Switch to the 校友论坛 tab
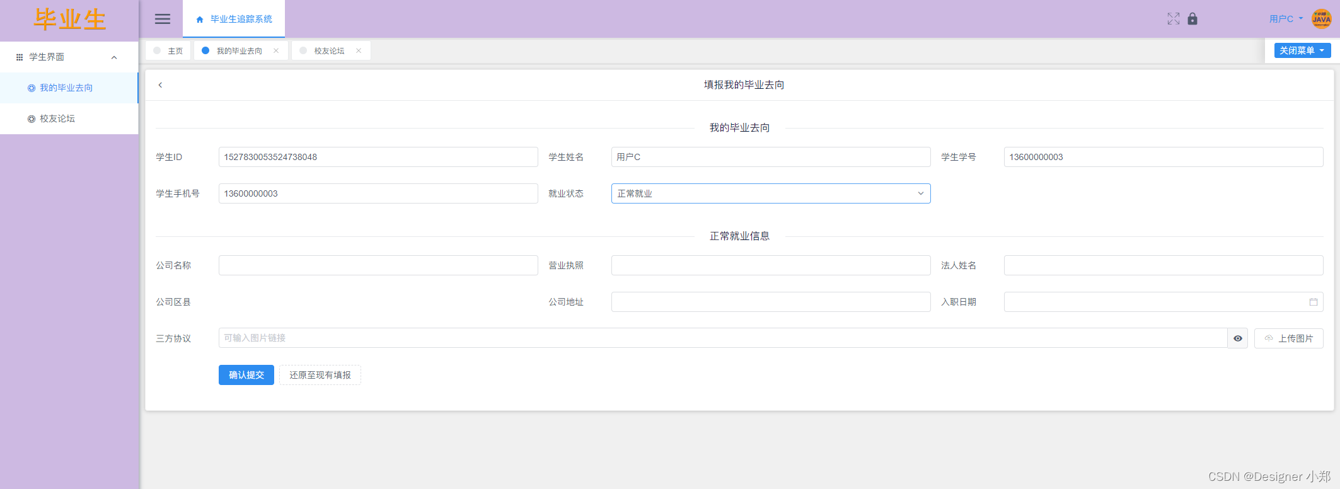Screen dimensions: 1340x489 pyautogui.click(x=330, y=50)
